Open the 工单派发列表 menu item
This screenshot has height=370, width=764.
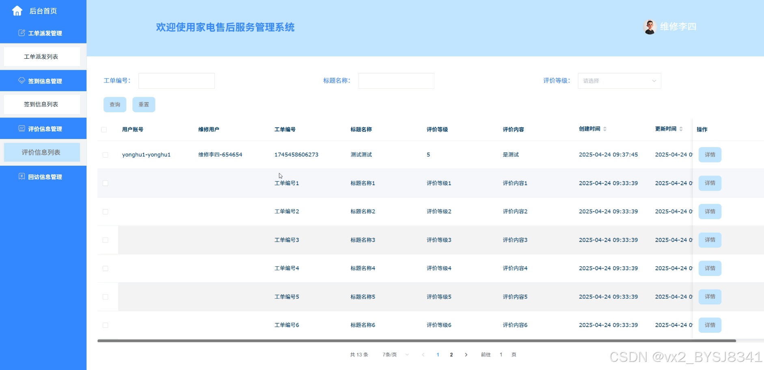(x=42, y=57)
